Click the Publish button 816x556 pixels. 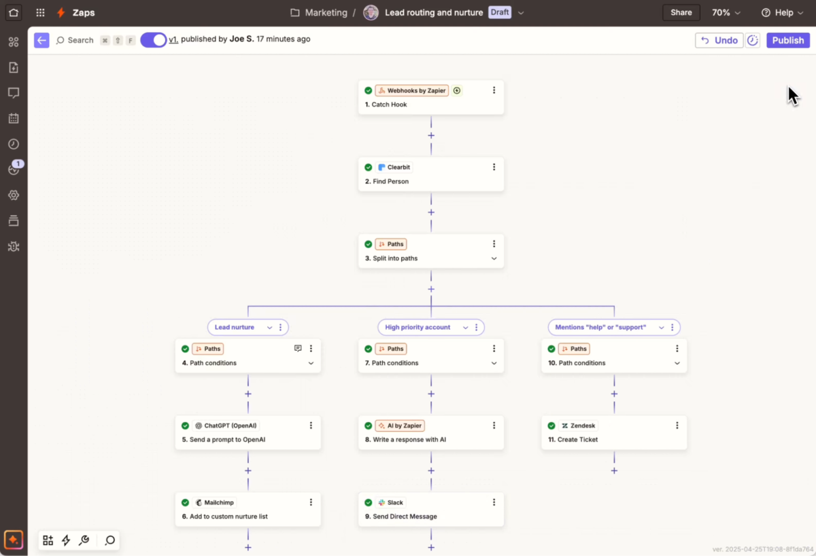(788, 40)
